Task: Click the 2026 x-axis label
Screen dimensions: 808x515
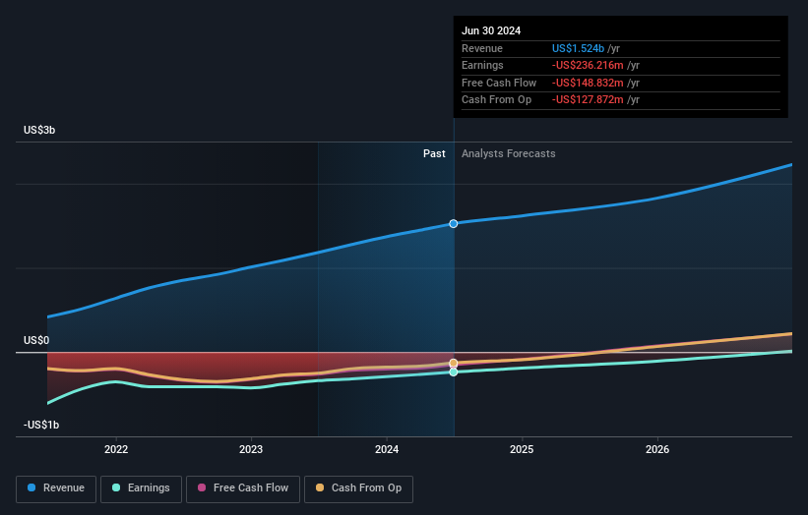Action: 657,449
